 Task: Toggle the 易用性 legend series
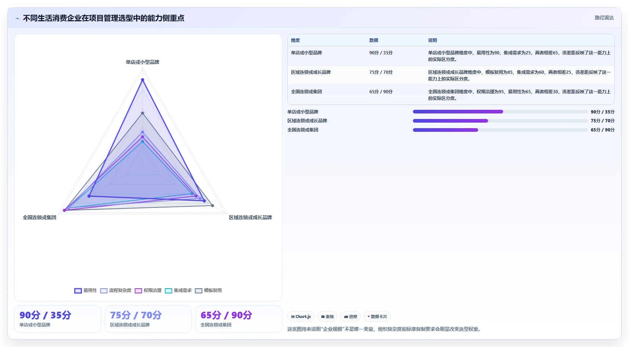86,290
